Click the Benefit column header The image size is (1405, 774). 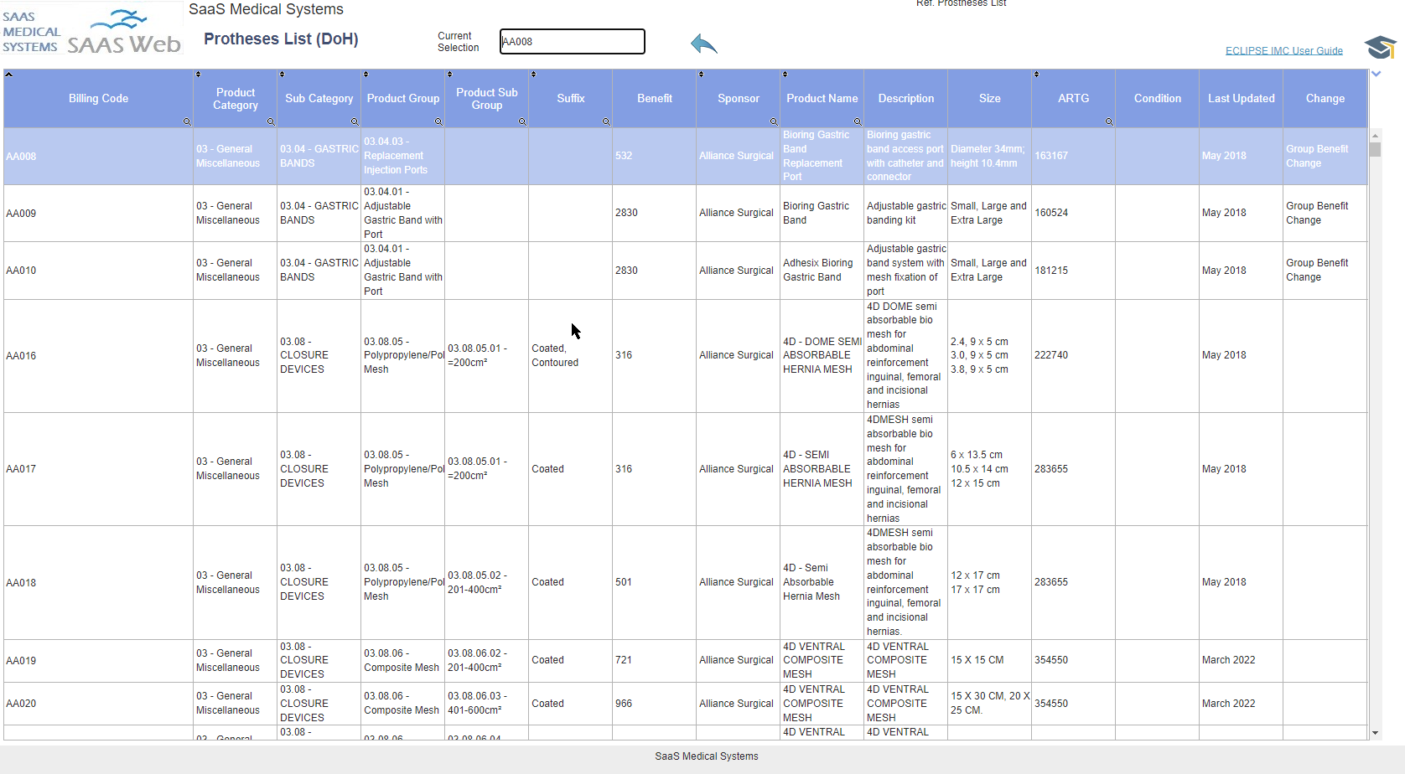pyautogui.click(x=654, y=99)
